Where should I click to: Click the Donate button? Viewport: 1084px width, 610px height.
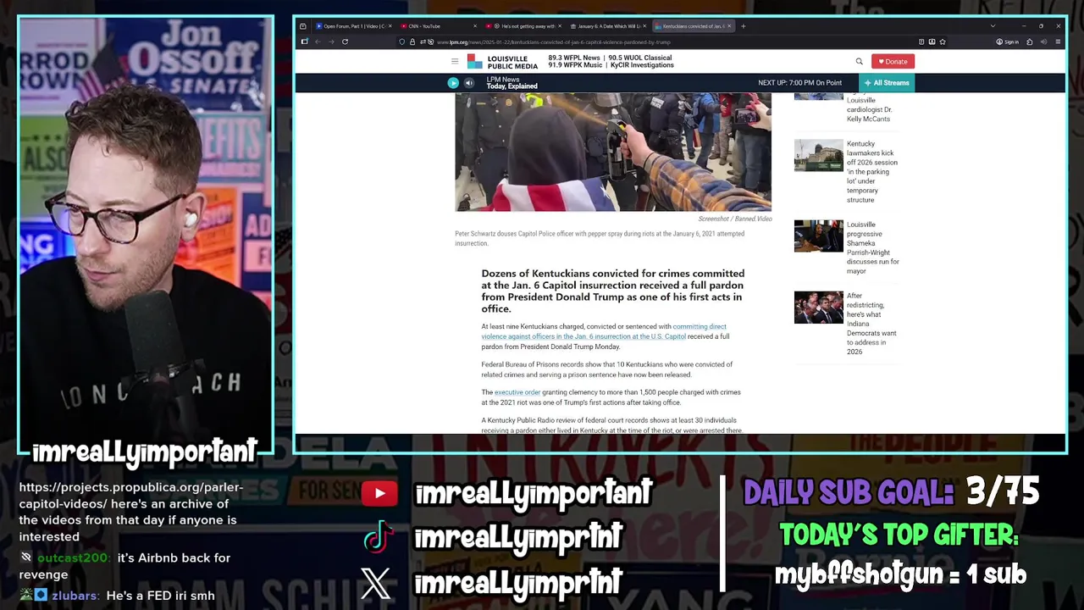click(x=893, y=61)
